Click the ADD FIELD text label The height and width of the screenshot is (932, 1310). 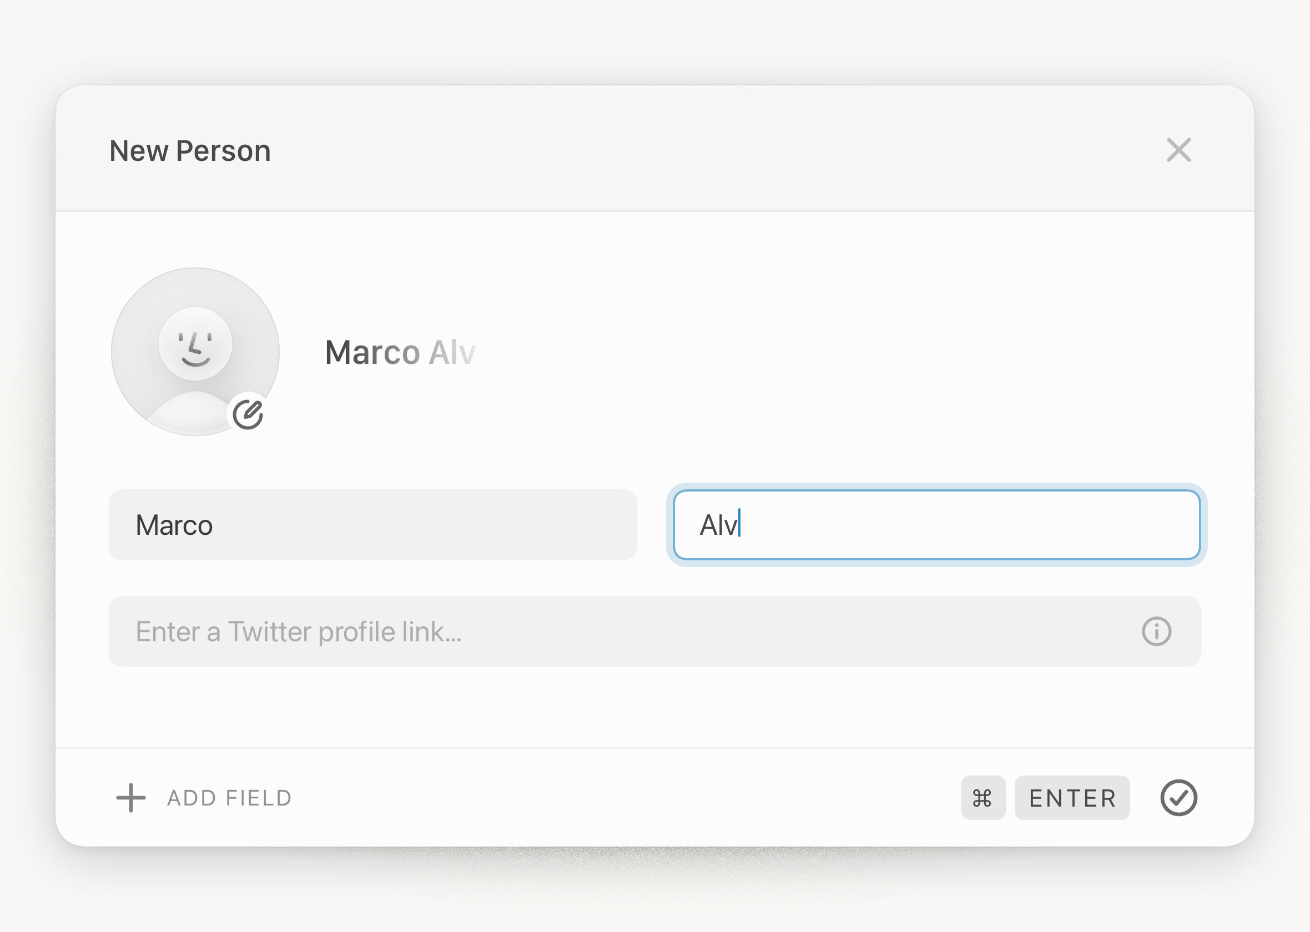(230, 798)
